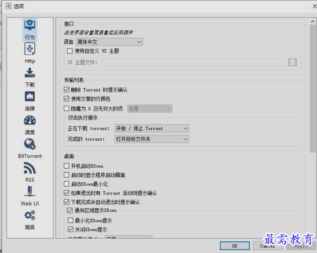Close the 选项 options dialog

(x=314, y=6)
